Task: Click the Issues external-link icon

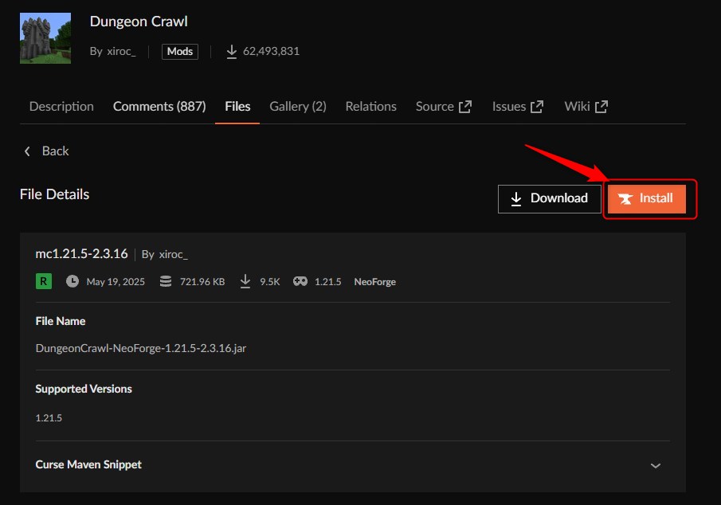Action: (537, 107)
